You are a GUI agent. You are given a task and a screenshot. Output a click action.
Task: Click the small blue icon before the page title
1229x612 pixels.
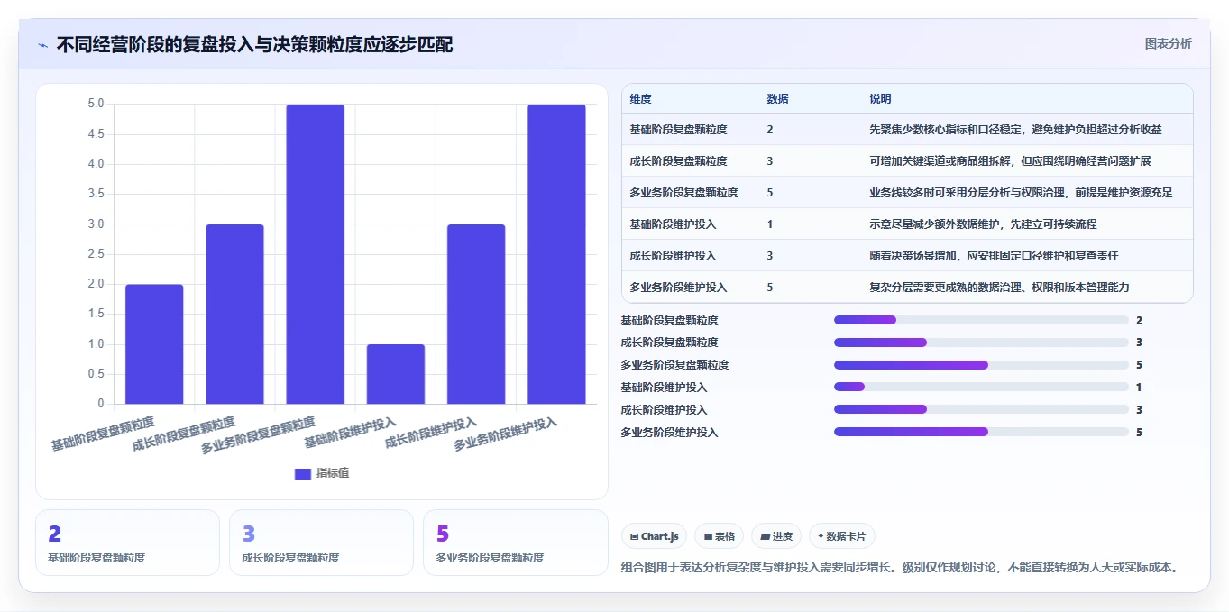click(42, 44)
